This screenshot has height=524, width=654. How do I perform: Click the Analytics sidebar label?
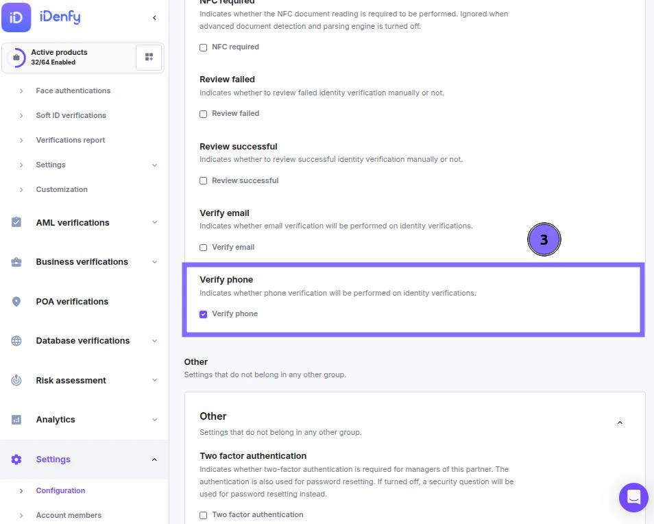point(56,419)
